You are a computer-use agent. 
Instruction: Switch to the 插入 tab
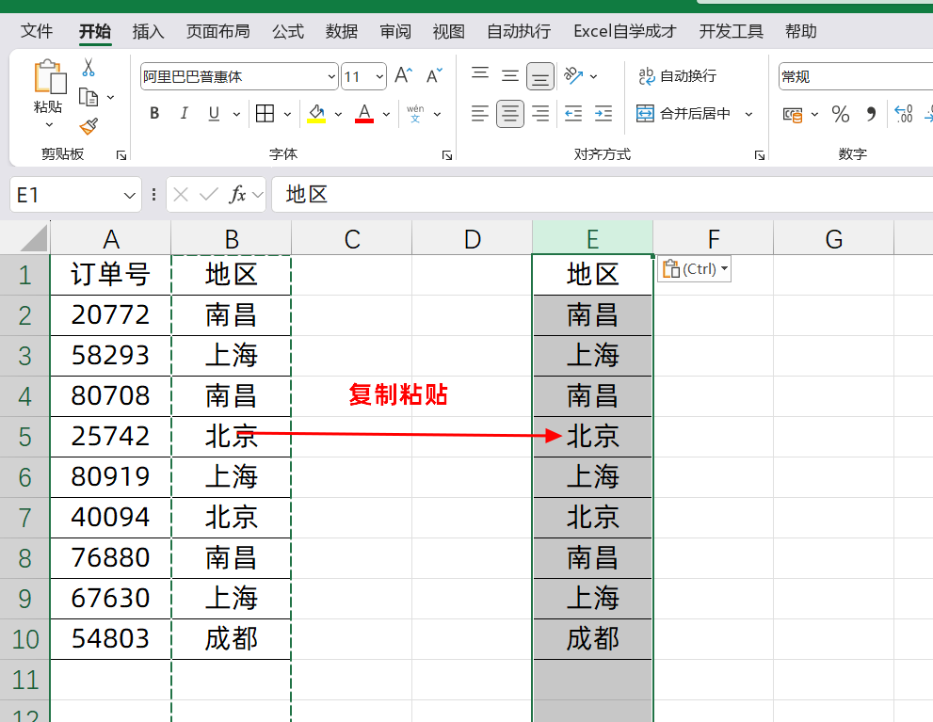coord(148,31)
